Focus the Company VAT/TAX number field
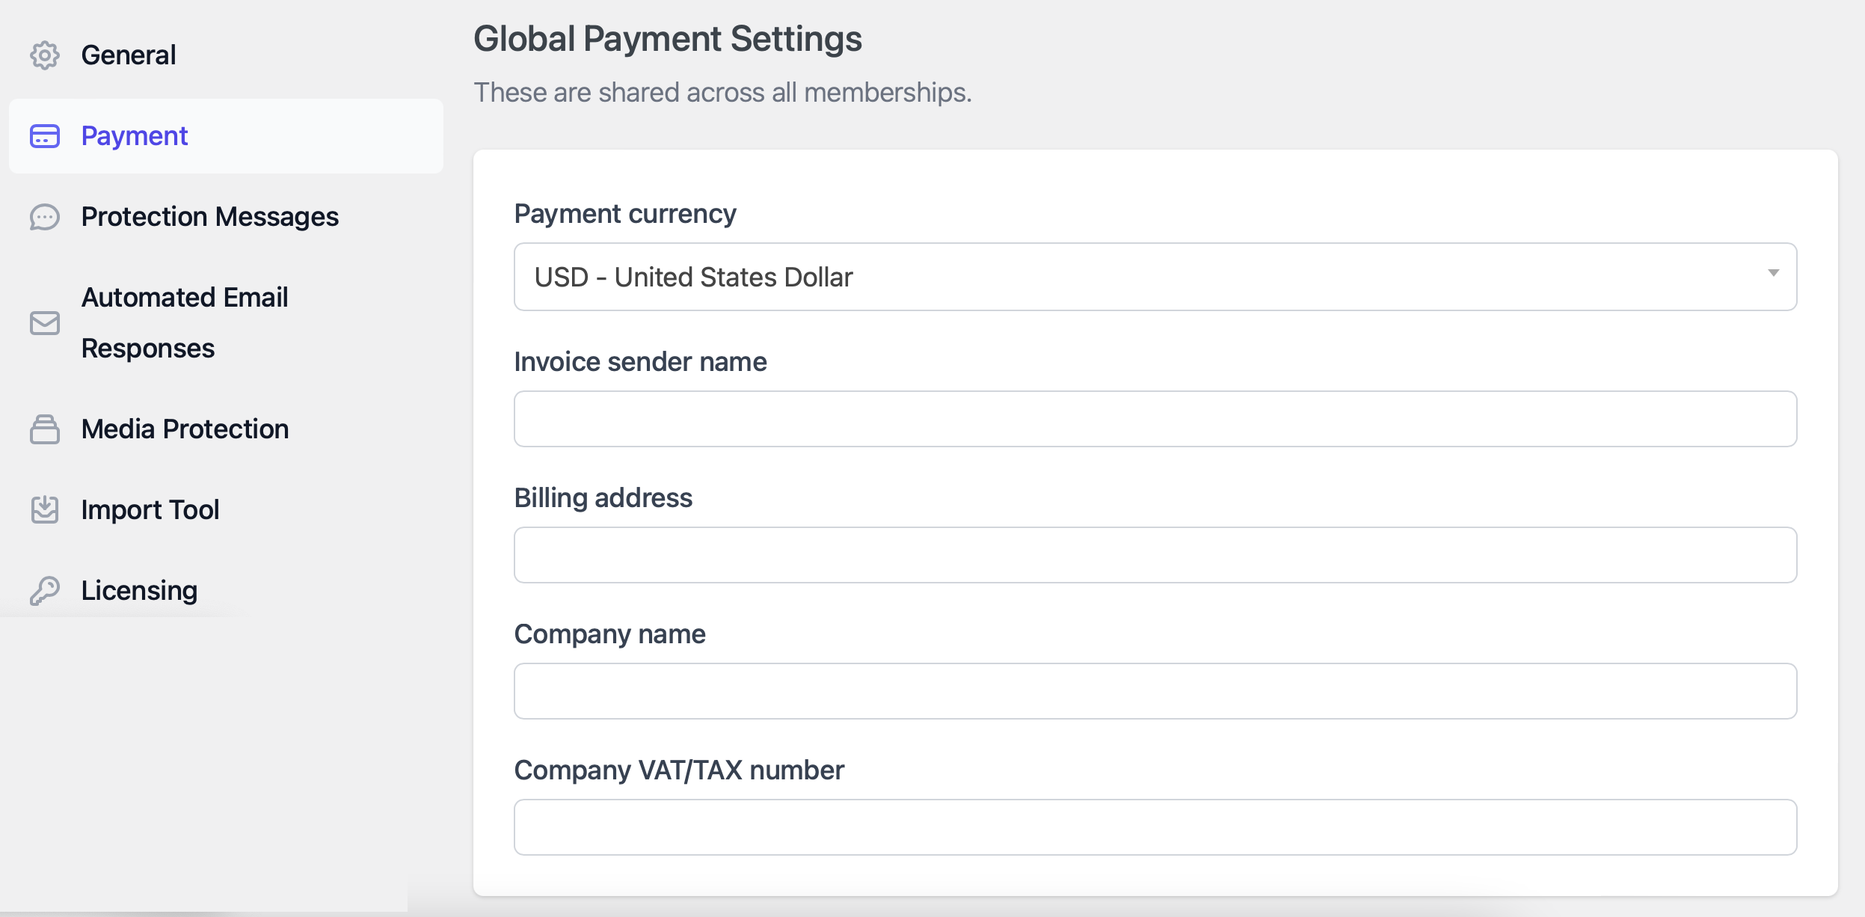Screen dimensions: 1865x917 (x=1155, y=827)
